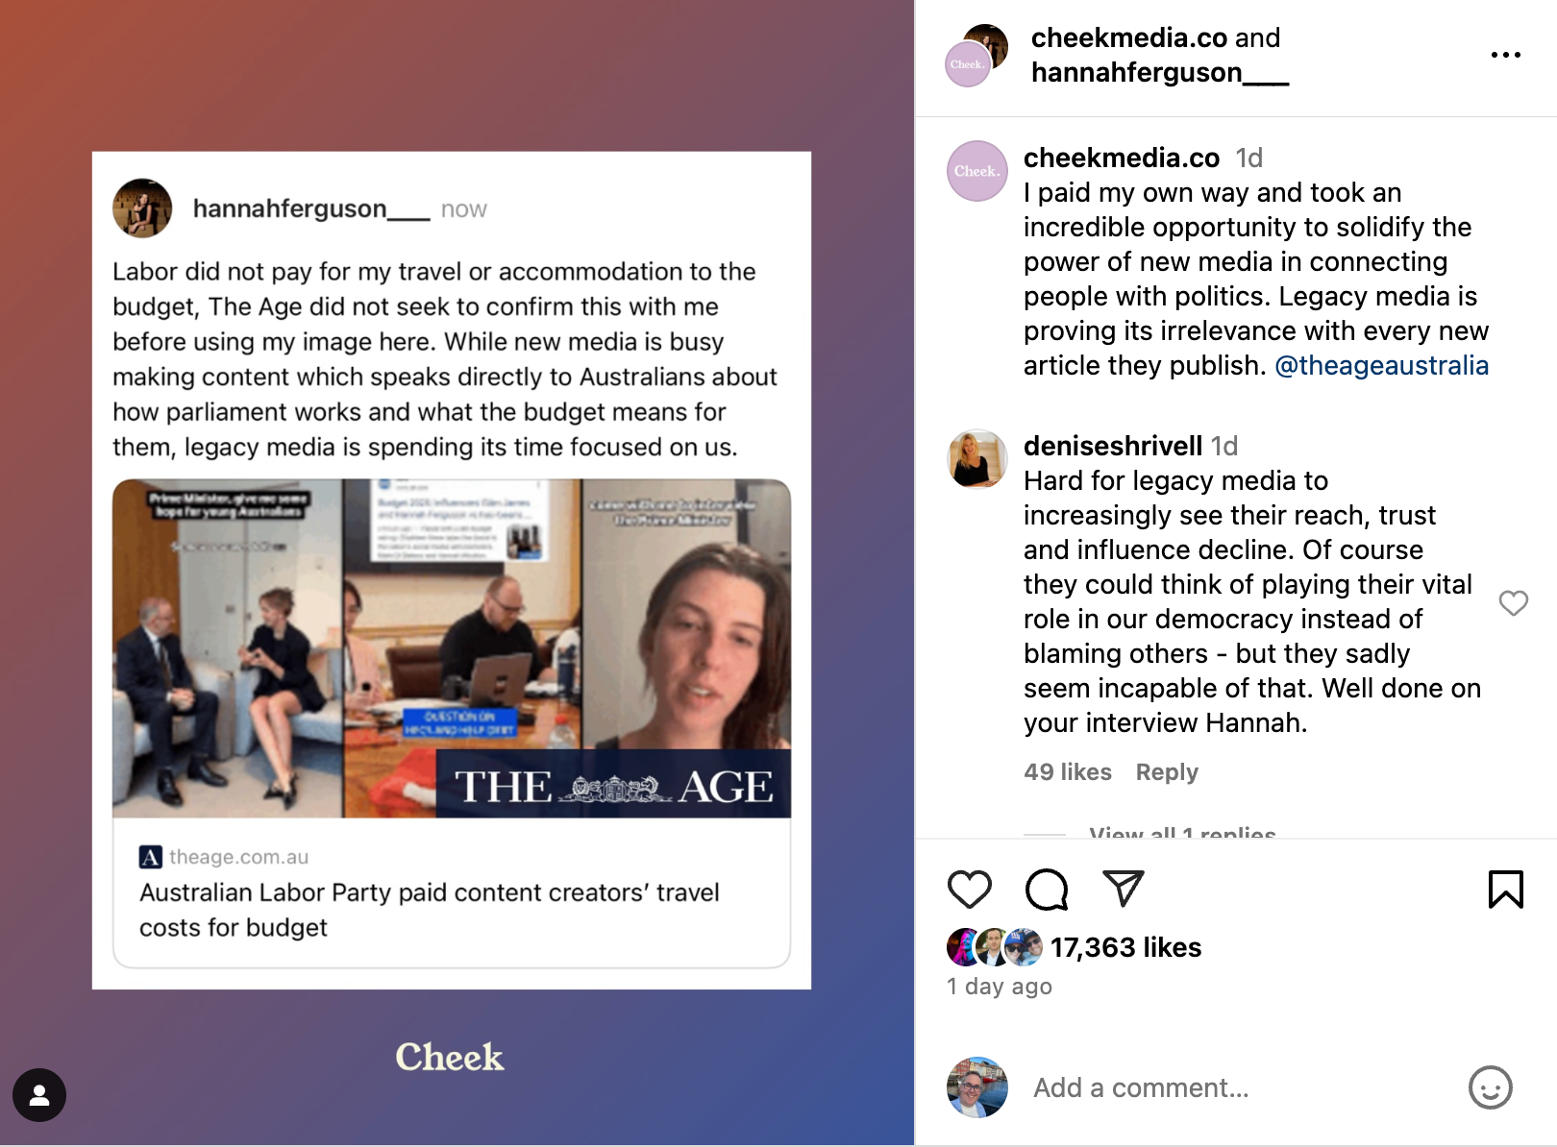The height and width of the screenshot is (1147, 1557).
Task: Click deniseshrivell's profile avatar
Action: [x=977, y=459]
